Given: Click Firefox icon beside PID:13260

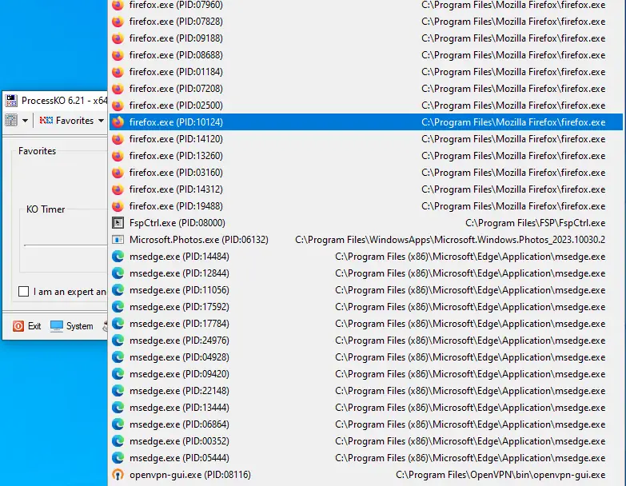Looking at the screenshot, I should pyautogui.click(x=118, y=156).
